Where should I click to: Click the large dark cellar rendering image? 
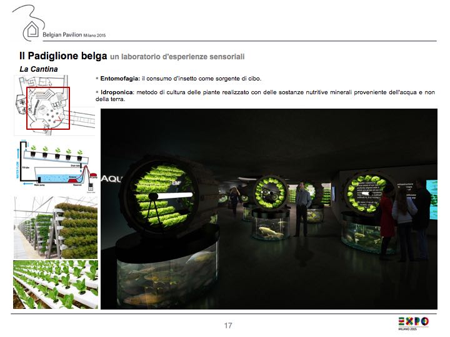pyautogui.click(x=269, y=209)
